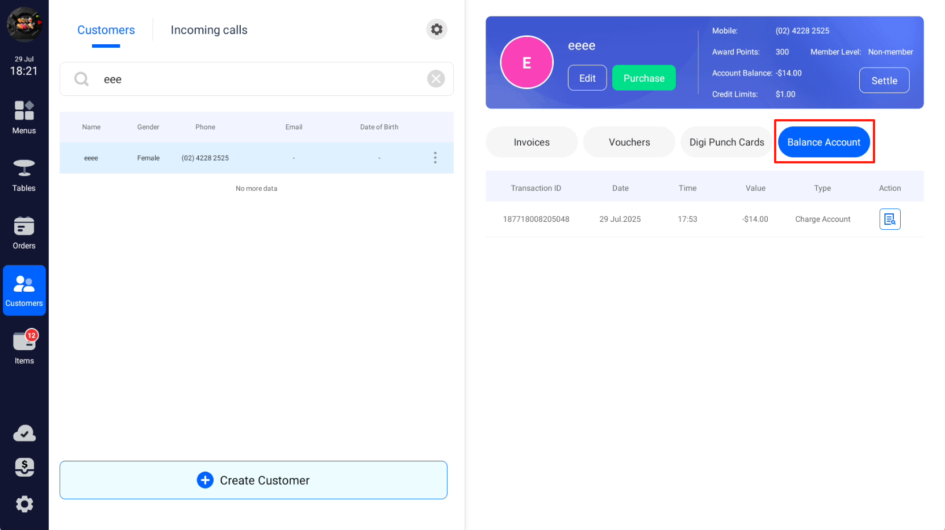View details of Charge Account transaction
The width and height of the screenshot is (945, 530).
coord(890,219)
